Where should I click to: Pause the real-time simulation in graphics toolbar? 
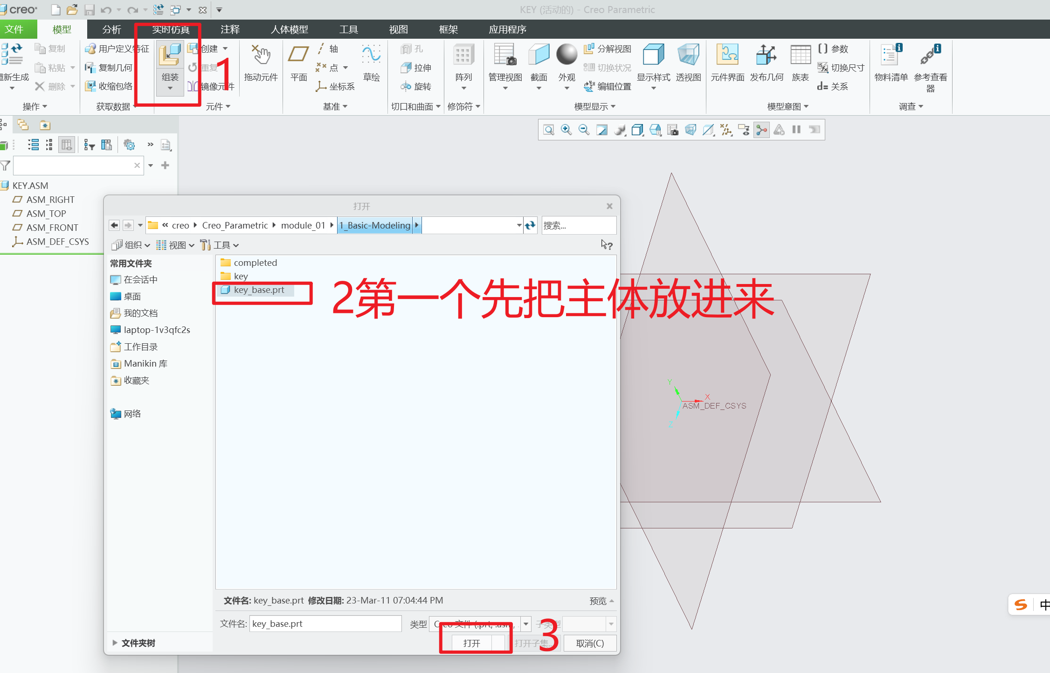click(x=796, y=130)
